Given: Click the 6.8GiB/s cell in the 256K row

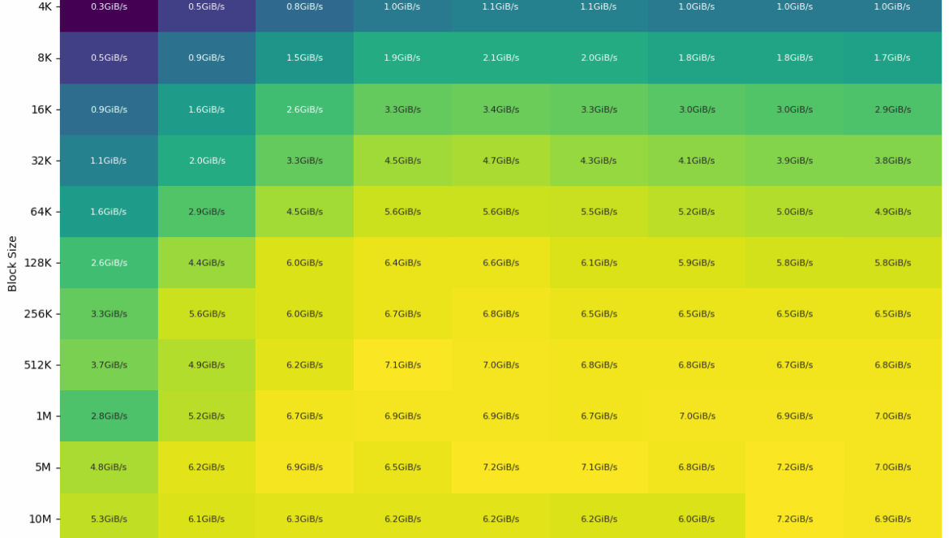Looking at the screenshot, I should click(500, 314).
